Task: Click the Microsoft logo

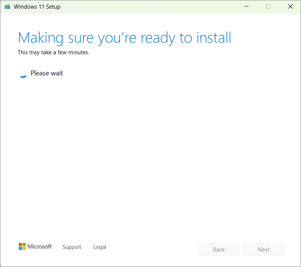Action: coord(35,246)
